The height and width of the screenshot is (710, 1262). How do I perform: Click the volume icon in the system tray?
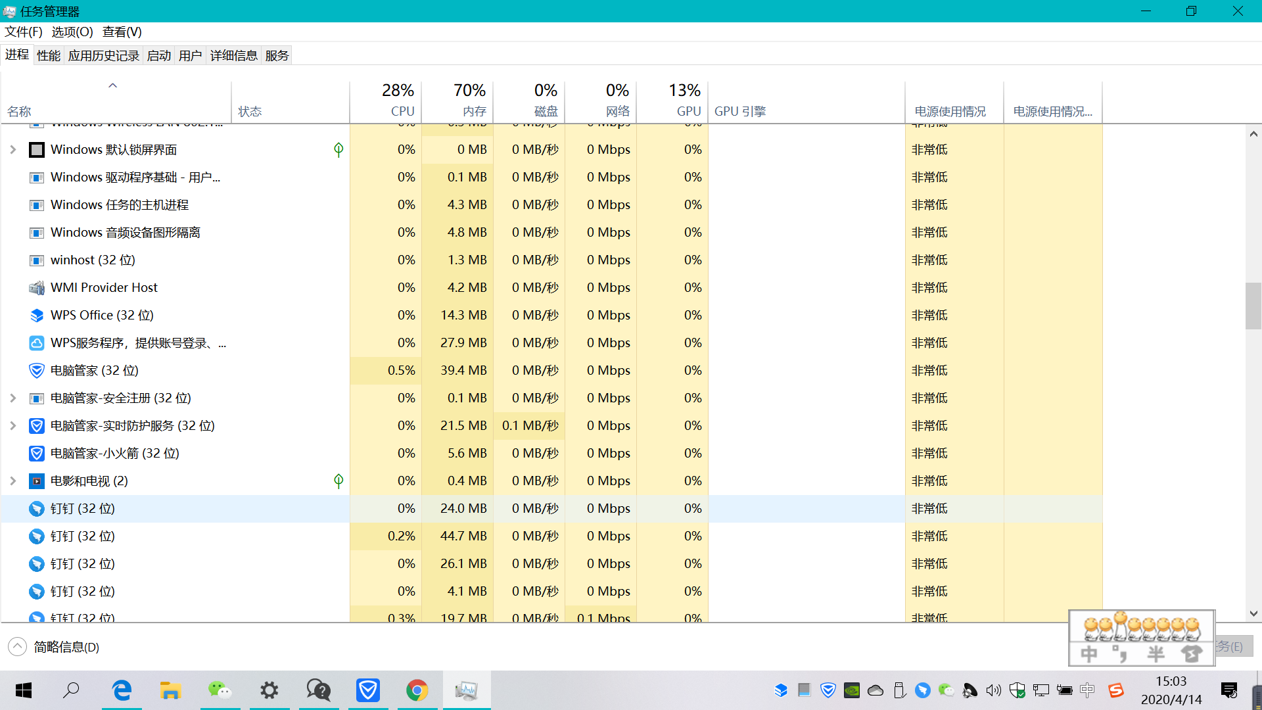[x=993, y=690]
